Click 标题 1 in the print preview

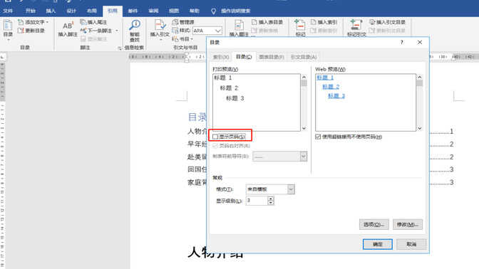[223, 78]
